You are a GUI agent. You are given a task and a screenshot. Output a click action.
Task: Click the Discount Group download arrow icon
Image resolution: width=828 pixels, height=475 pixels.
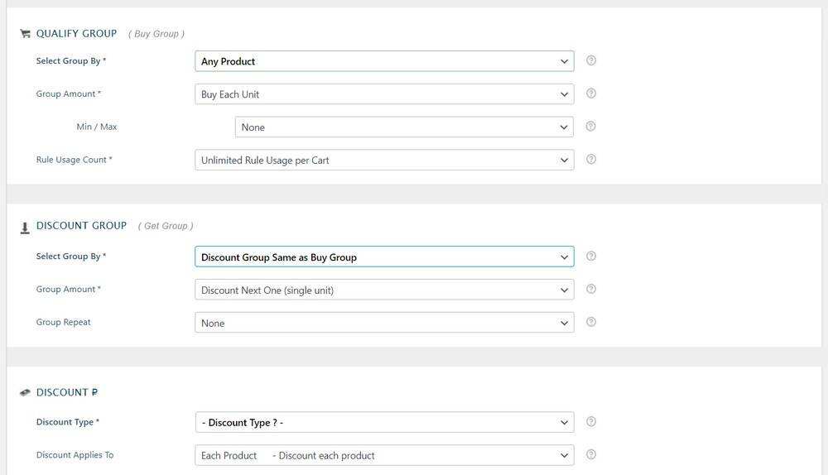pos(25,228)
